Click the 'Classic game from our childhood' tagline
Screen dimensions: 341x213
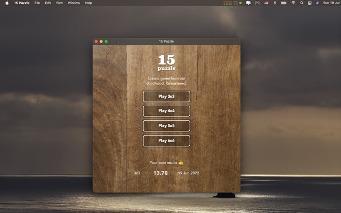[167, 81]
